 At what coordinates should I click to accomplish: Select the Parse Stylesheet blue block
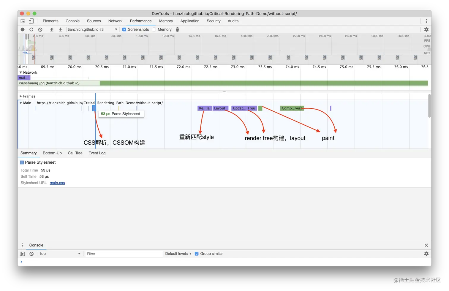coord(94,108)
